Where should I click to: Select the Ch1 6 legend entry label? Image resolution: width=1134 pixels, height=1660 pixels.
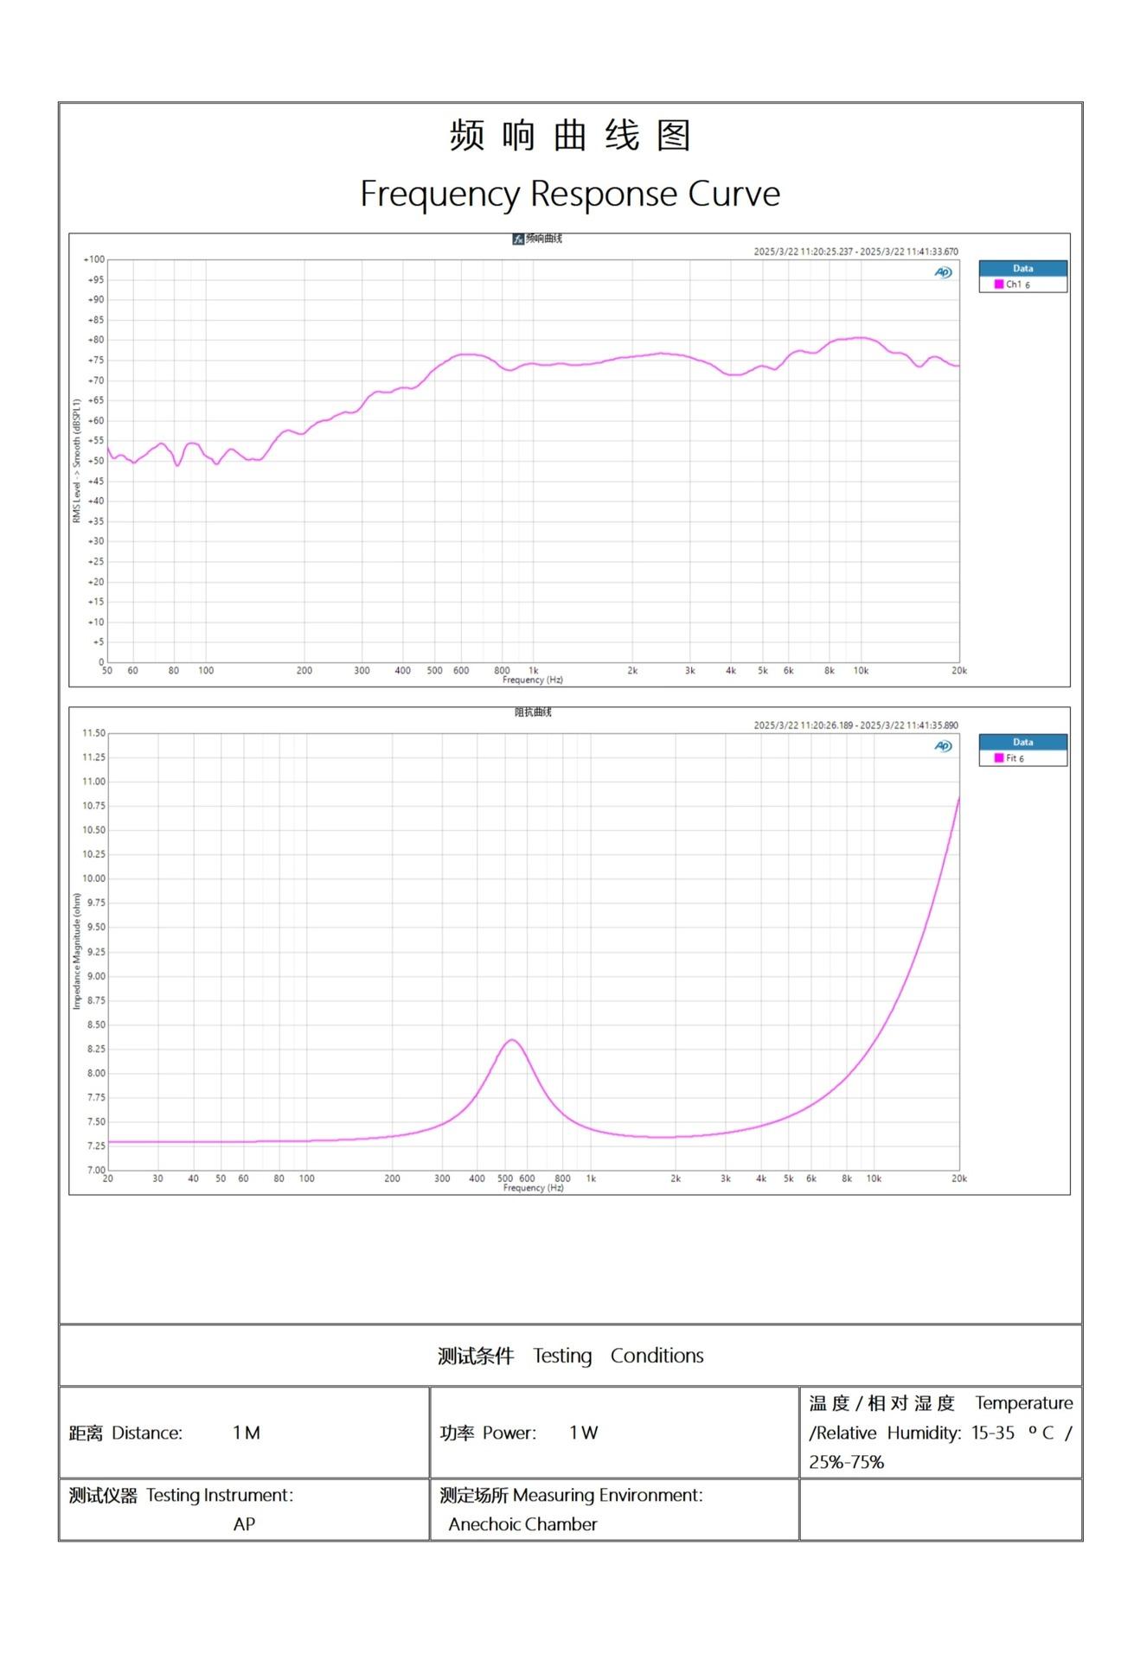click(x=1018, y=284)
